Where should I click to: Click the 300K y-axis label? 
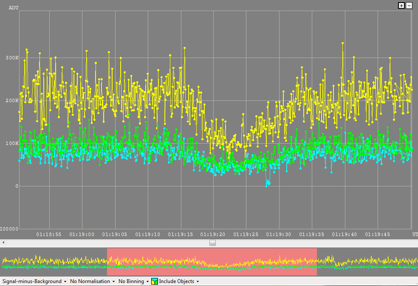tap(11, 58)
